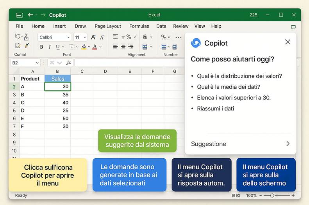
Task: Expand the fill color dropdown arrow
Action: [x=89, y=47]
